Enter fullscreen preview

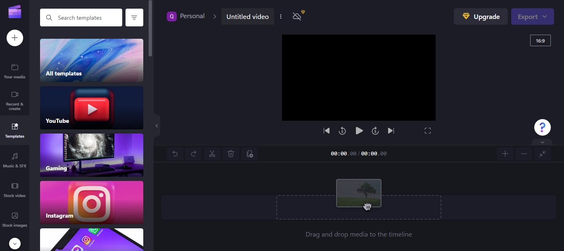pyautogui.click(x=428, y=131)
